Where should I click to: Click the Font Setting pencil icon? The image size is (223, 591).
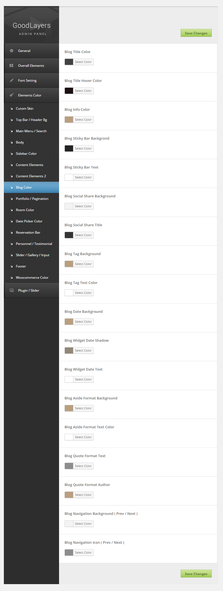[12, 80]
